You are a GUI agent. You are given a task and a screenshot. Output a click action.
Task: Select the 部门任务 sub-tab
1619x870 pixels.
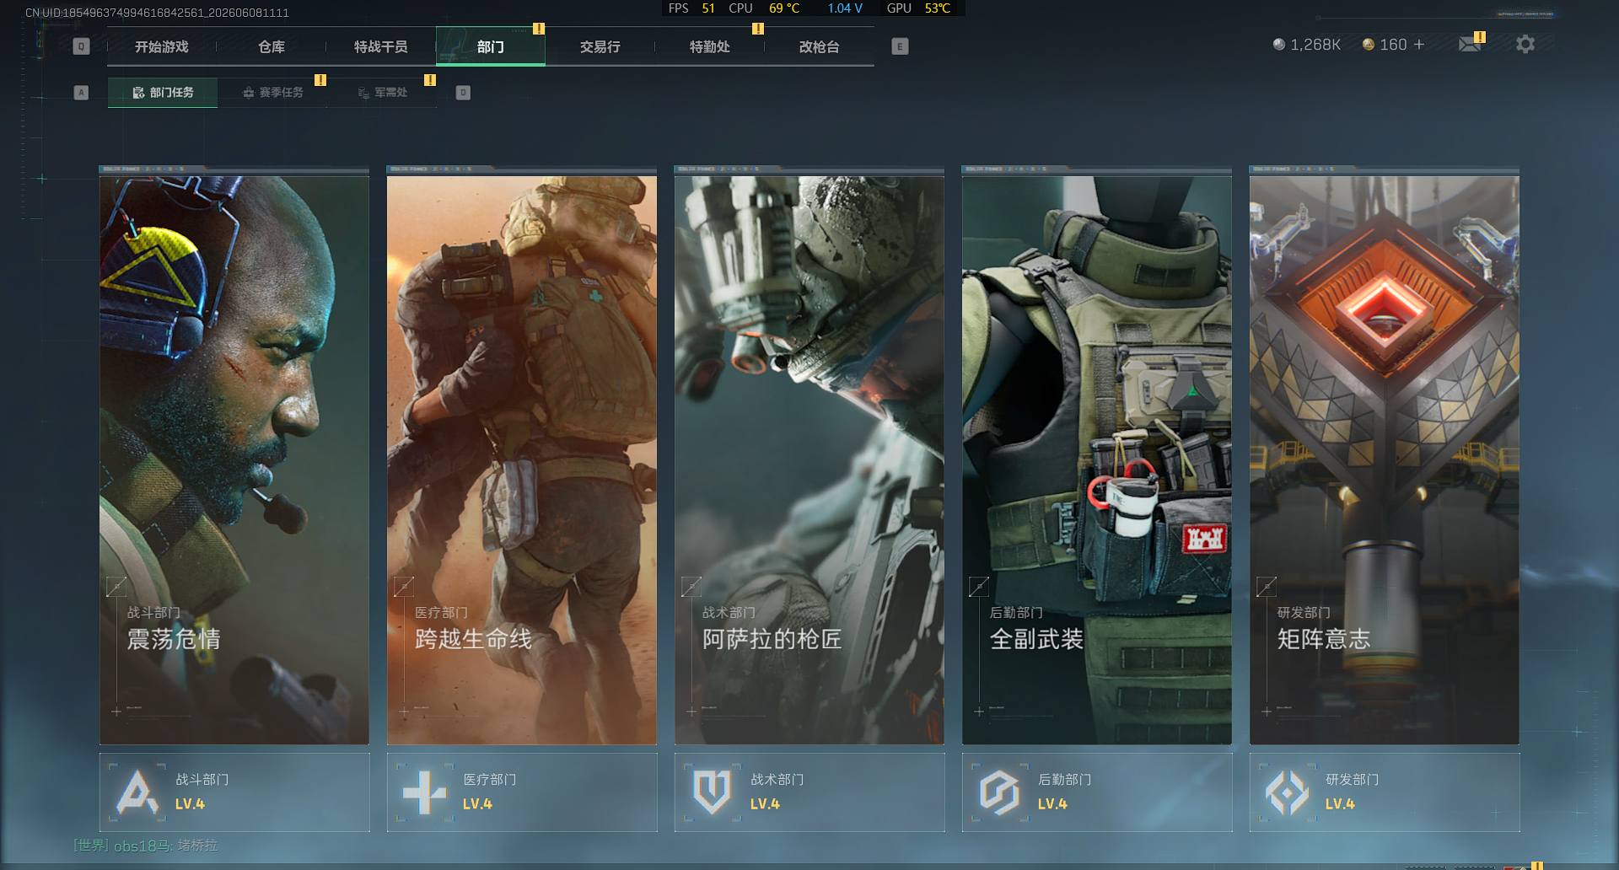tap(163, 93)
